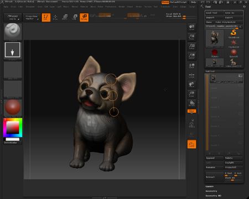Collapse the SubTool section header

click(210, 71)
